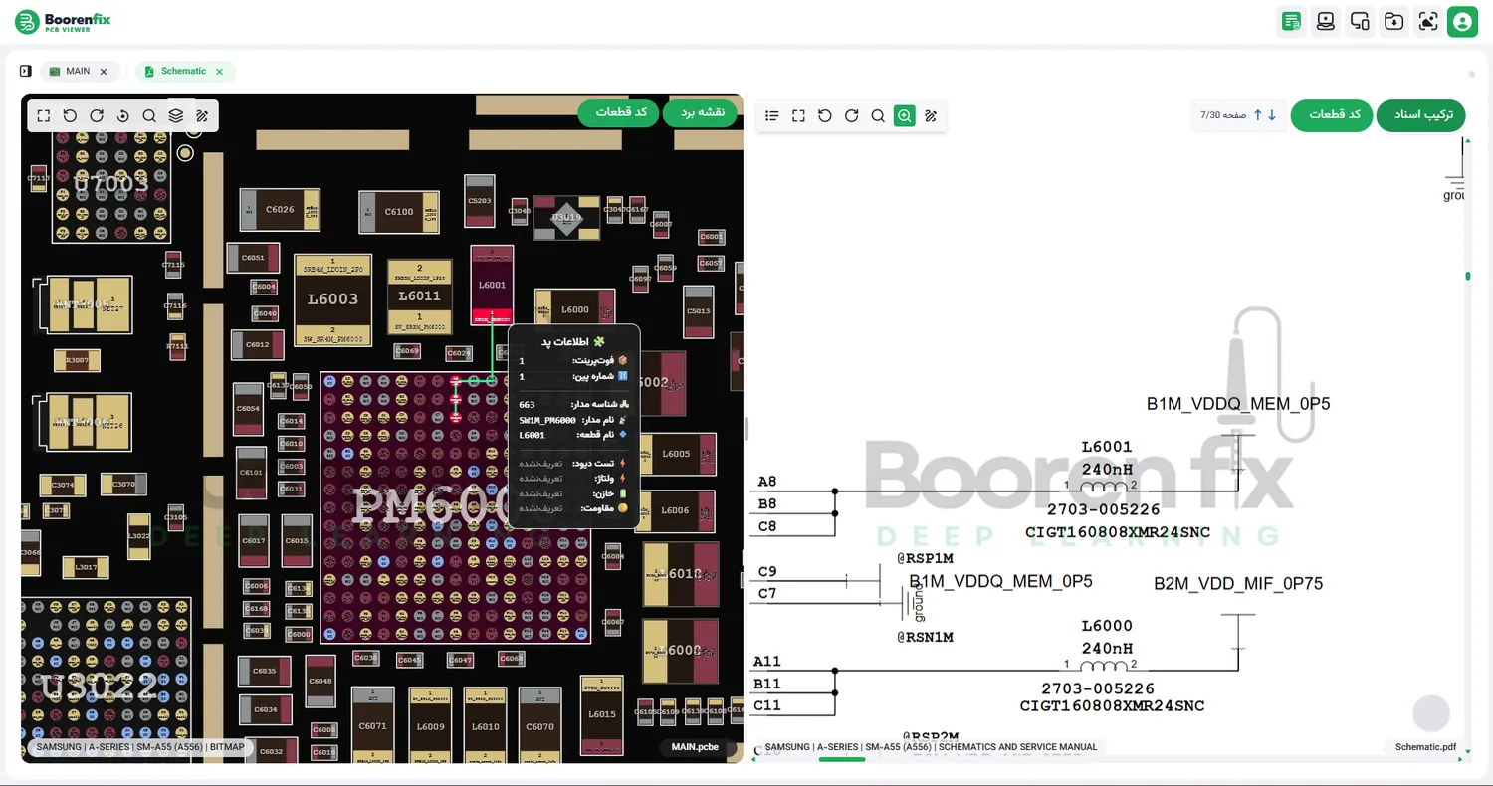Close the MAIN tab
This screenshot has width=1493, height=786.
(104, 72)
